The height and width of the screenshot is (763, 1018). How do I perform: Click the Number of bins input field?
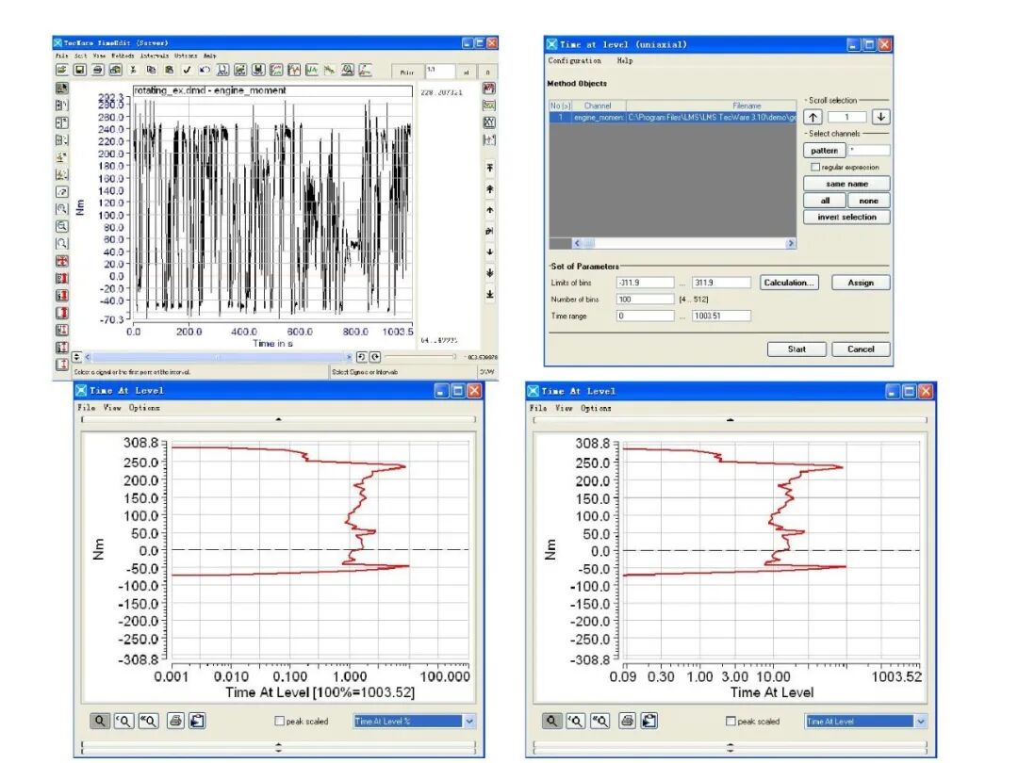(645, 300)
